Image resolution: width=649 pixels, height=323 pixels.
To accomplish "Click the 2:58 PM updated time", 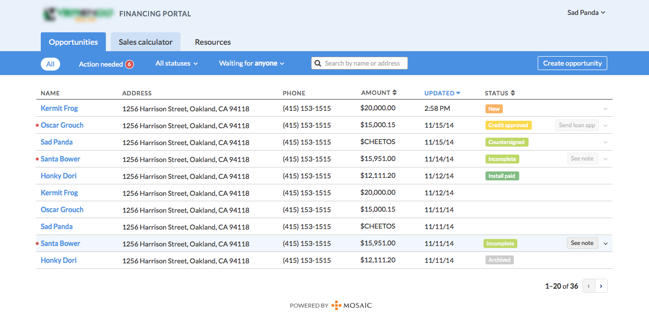I will [437, 108].
